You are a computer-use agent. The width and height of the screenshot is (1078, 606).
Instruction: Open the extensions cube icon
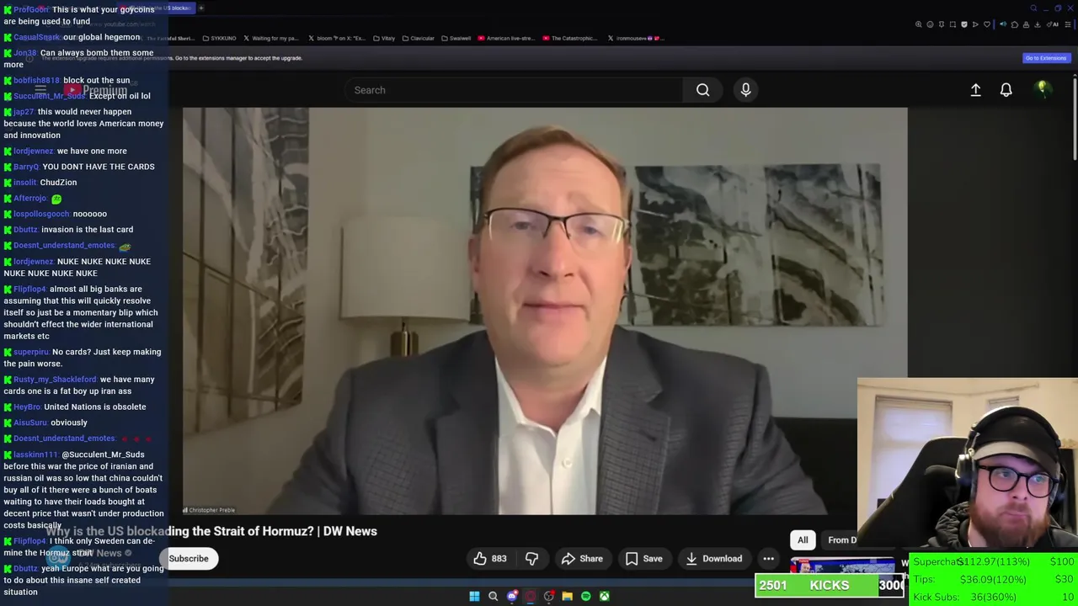[x=1015, y=24]
